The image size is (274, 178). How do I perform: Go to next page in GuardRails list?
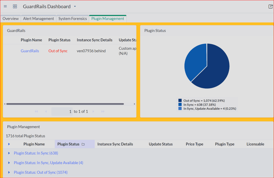click(93, 111)
